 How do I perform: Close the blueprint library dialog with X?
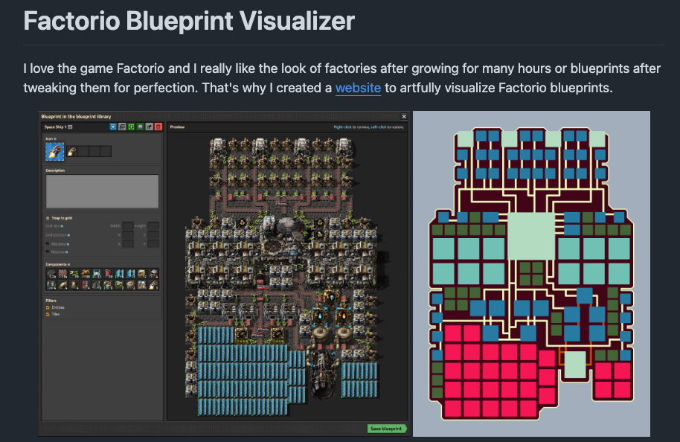pyautogui.click(x=404, y=117)
